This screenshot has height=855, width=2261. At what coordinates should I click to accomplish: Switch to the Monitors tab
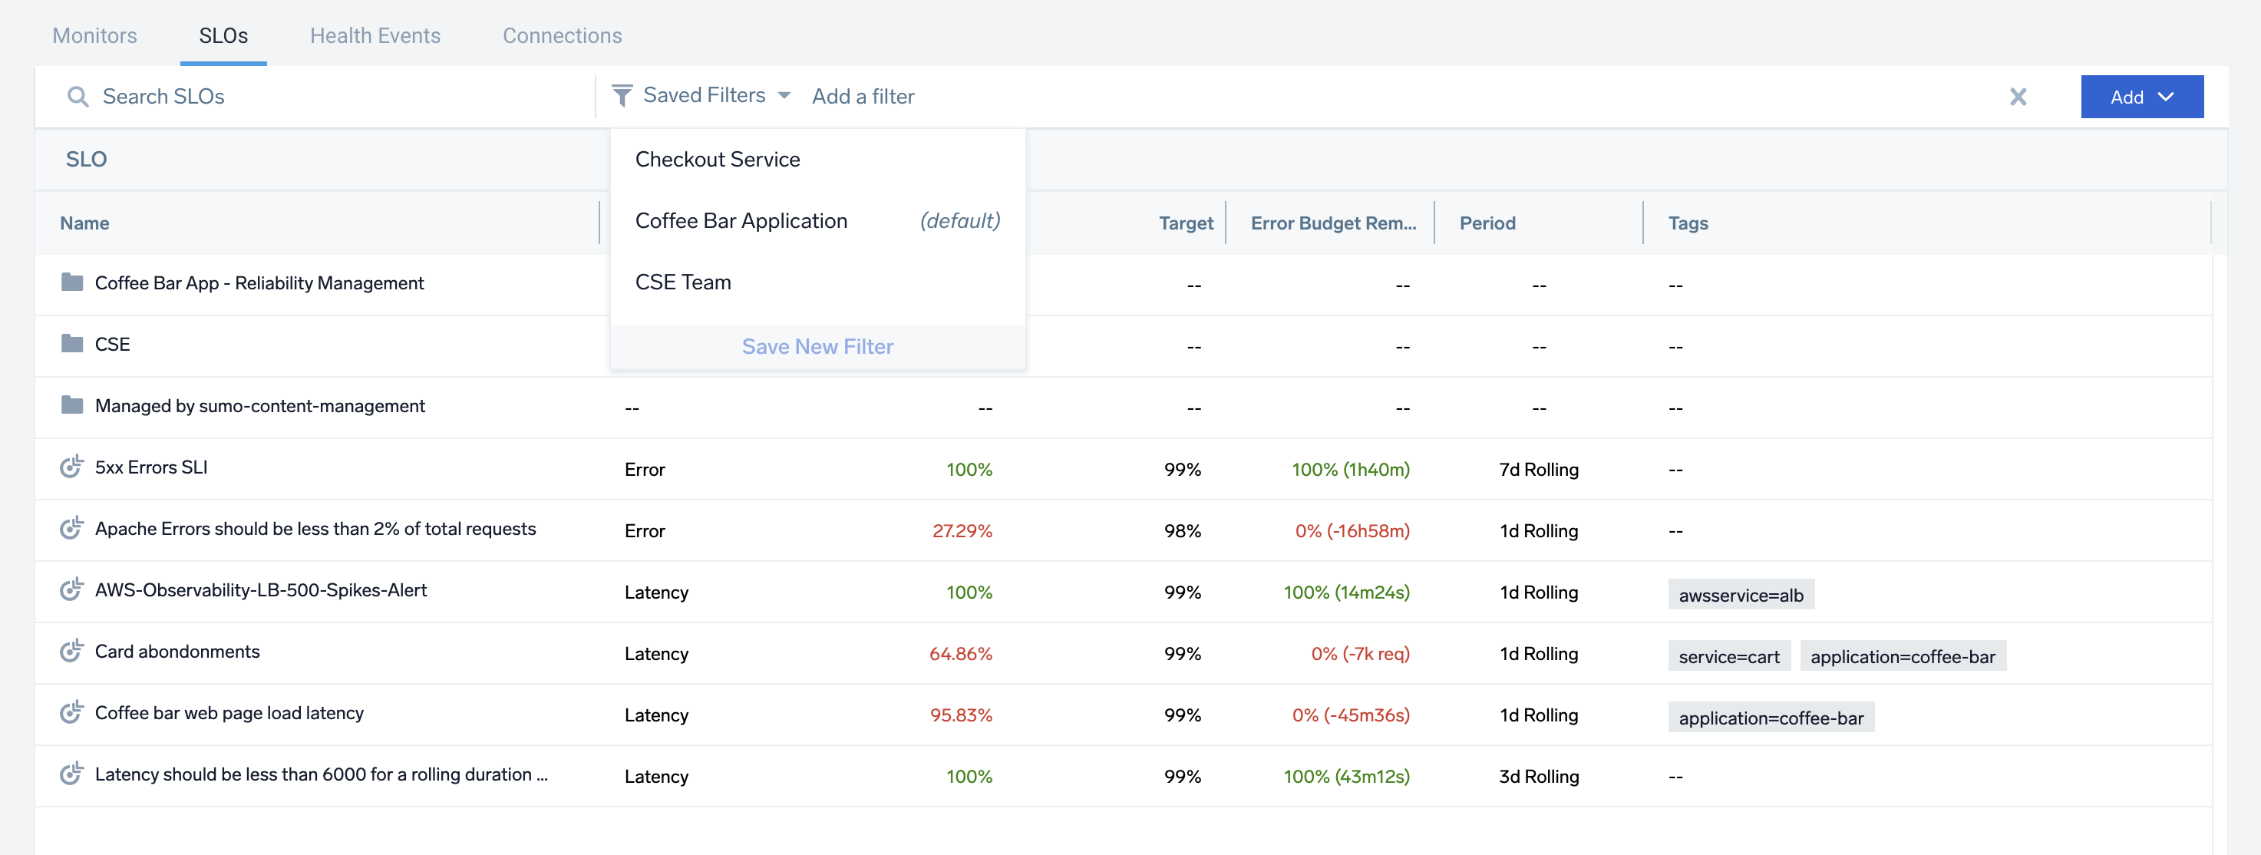tap(95, 36)
